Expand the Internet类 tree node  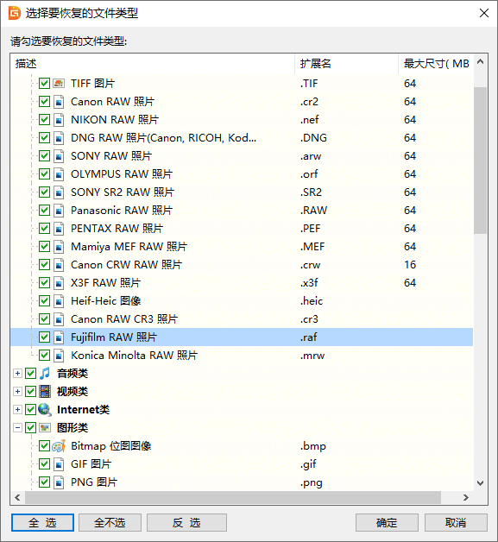(x=17, y=410)
